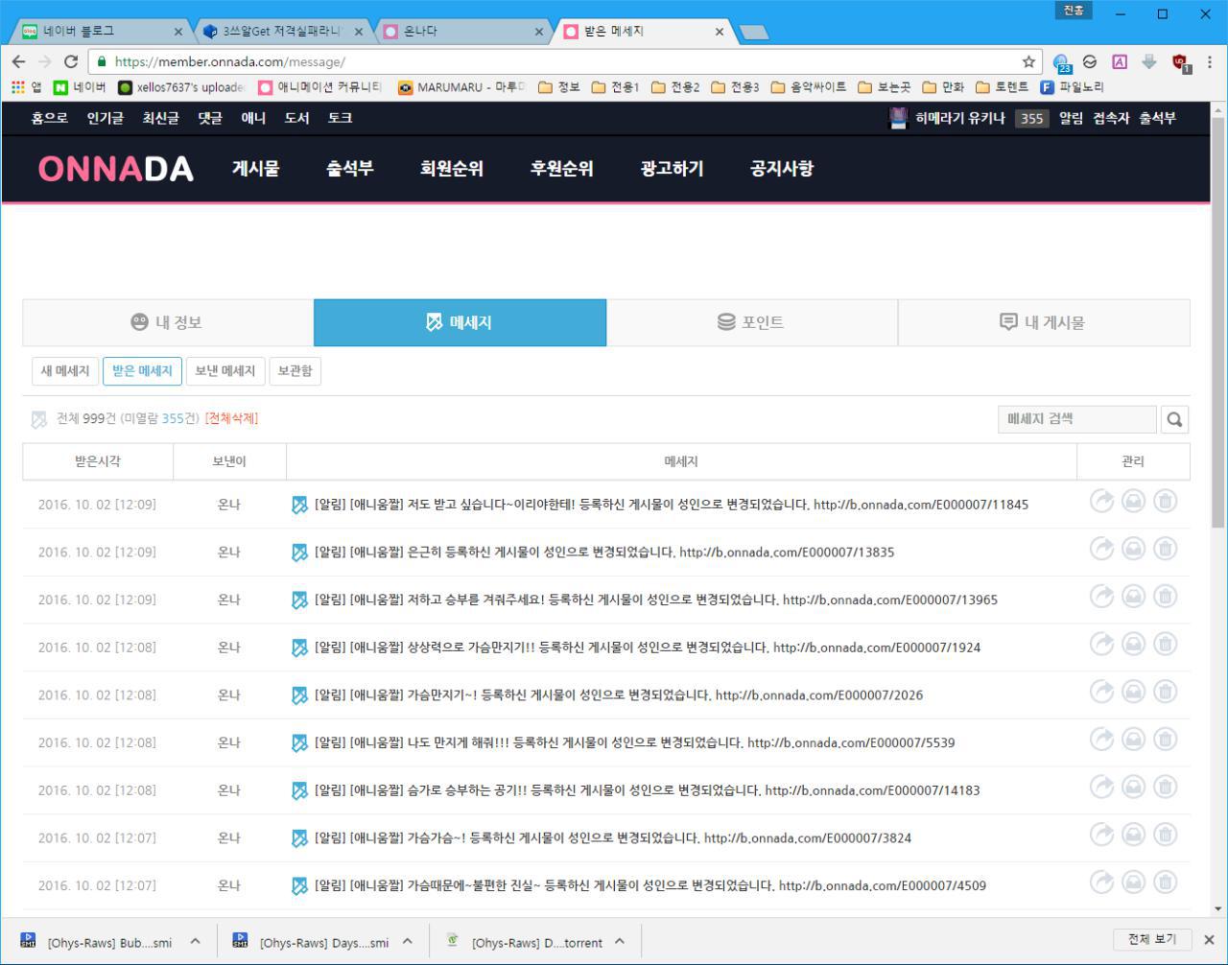The width and height of the screenshot is (1228, 965).
Task: Expand the D....torrent download options
Action: [x=620, y=941]
